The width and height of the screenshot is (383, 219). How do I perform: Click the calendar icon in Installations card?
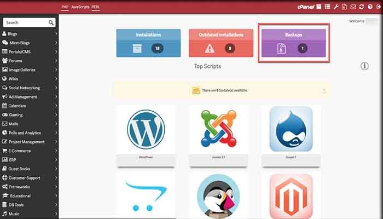(137, 48)
